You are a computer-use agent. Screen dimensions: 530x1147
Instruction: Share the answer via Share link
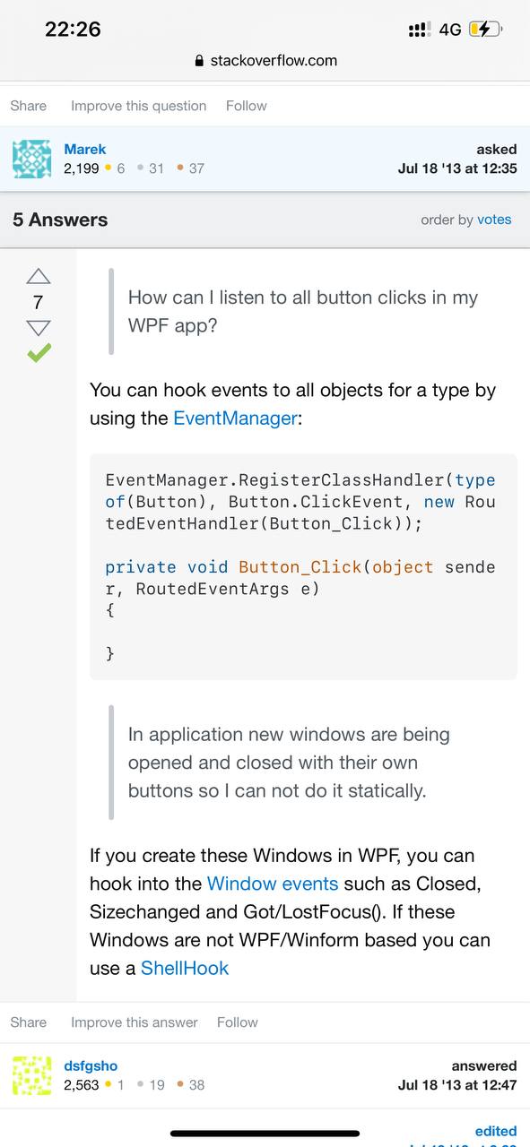[29, 1022]
